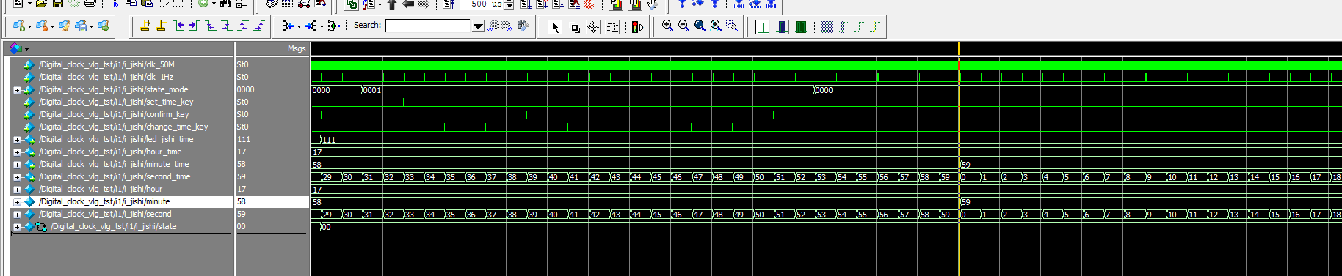Click inside the Search input field
This screenshot has height=276, width=1342.
[x=428, y=26]
